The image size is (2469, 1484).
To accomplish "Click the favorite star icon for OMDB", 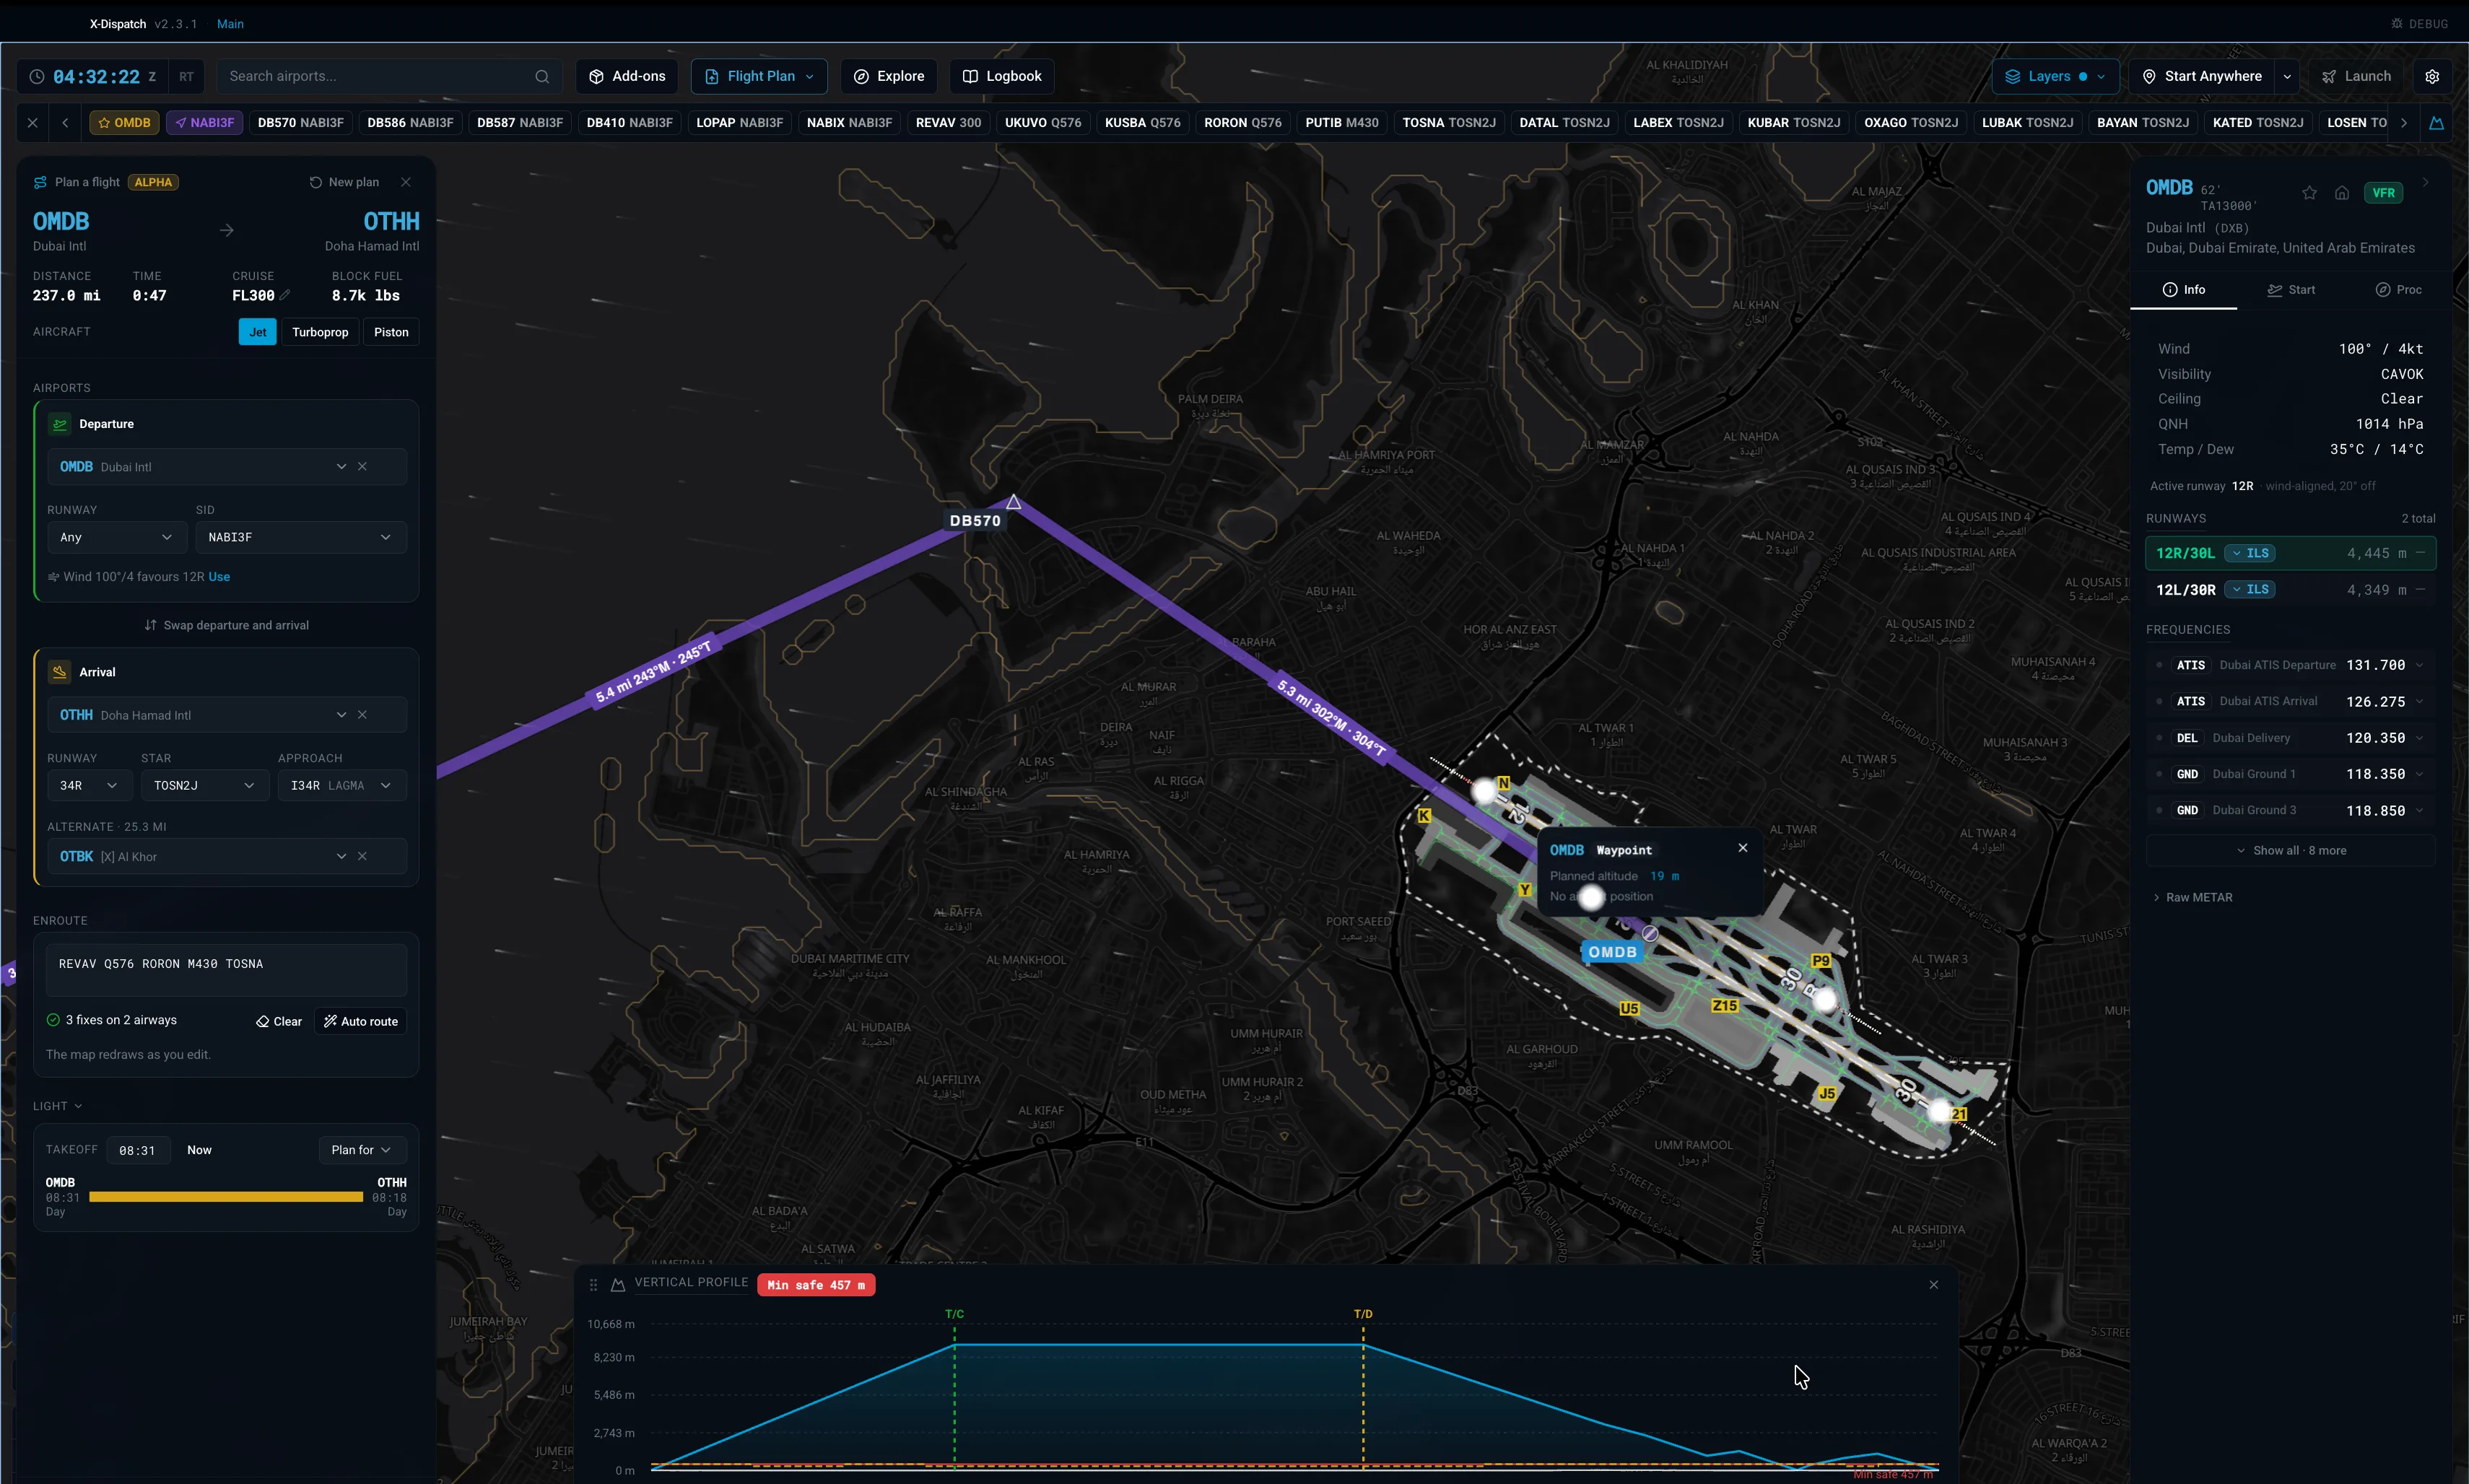I will (x=2309, y=193).
